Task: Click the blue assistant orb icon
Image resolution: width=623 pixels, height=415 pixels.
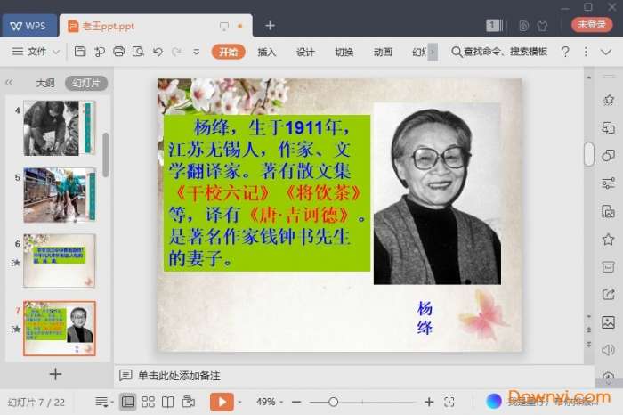Action: pos(493,401)
